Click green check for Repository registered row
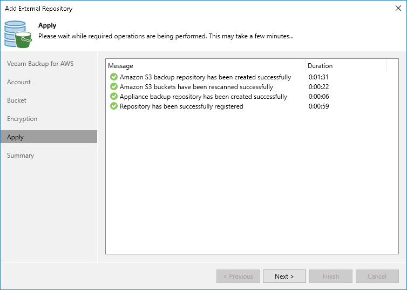This screenshot has width=407, height=290. tap(113, 106)
